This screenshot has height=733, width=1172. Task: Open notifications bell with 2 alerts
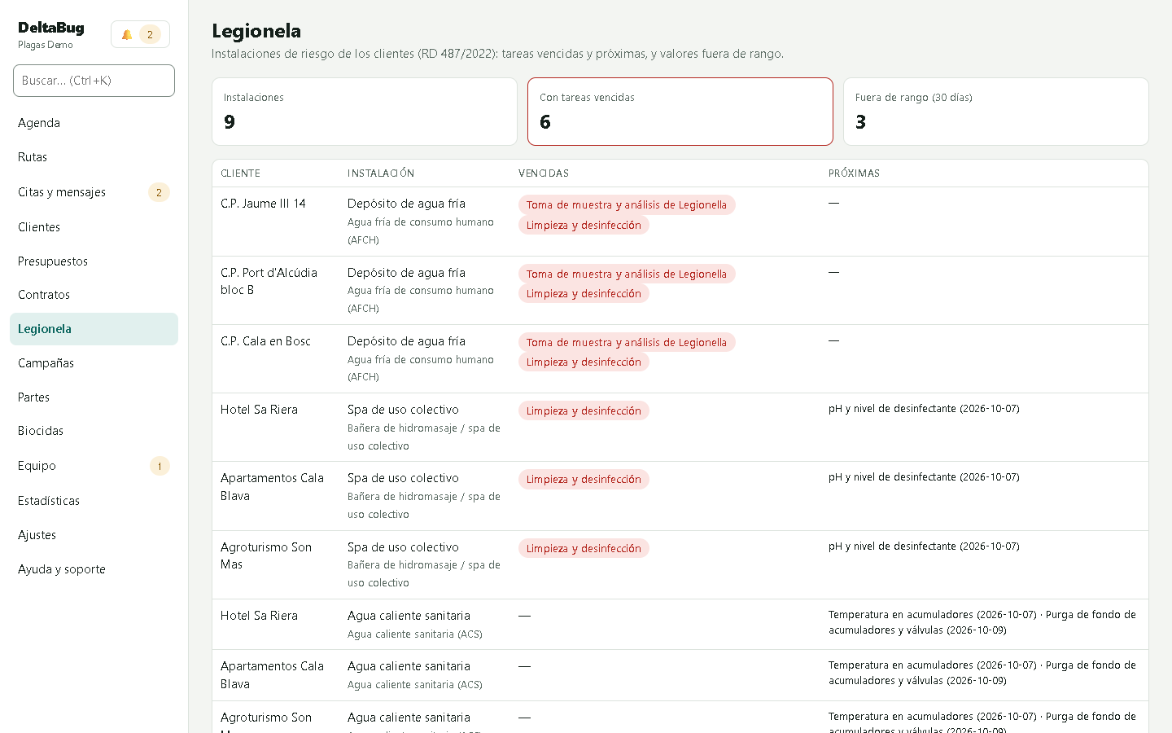click(x=140, y=34)
